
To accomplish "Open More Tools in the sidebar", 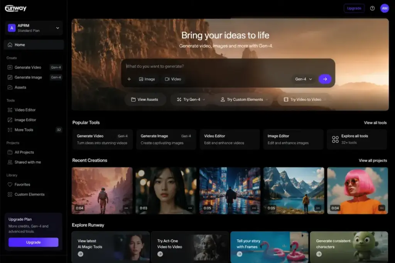I will (x=34, y=130).
